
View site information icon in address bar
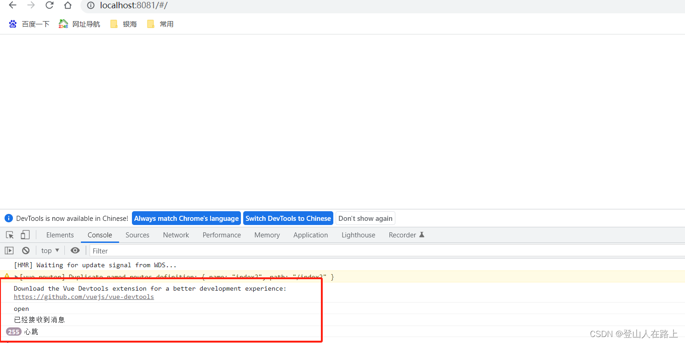click(x=91, y=6)
